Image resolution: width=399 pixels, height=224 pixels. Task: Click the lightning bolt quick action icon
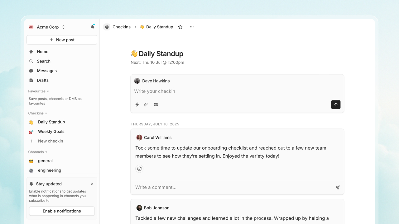[x=137, y=105]
